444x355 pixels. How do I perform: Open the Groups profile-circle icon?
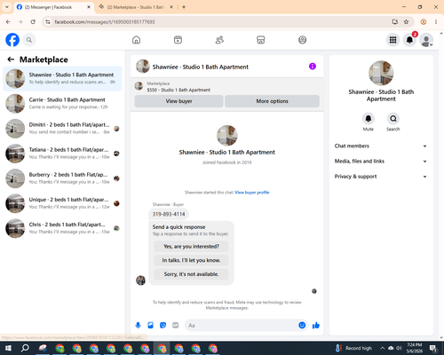coord(302,40)
